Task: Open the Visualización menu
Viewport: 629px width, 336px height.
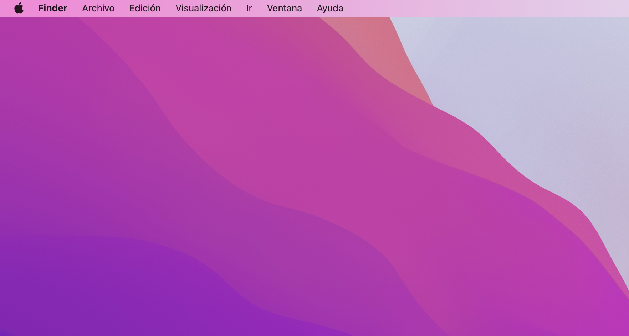Action: 203,8
